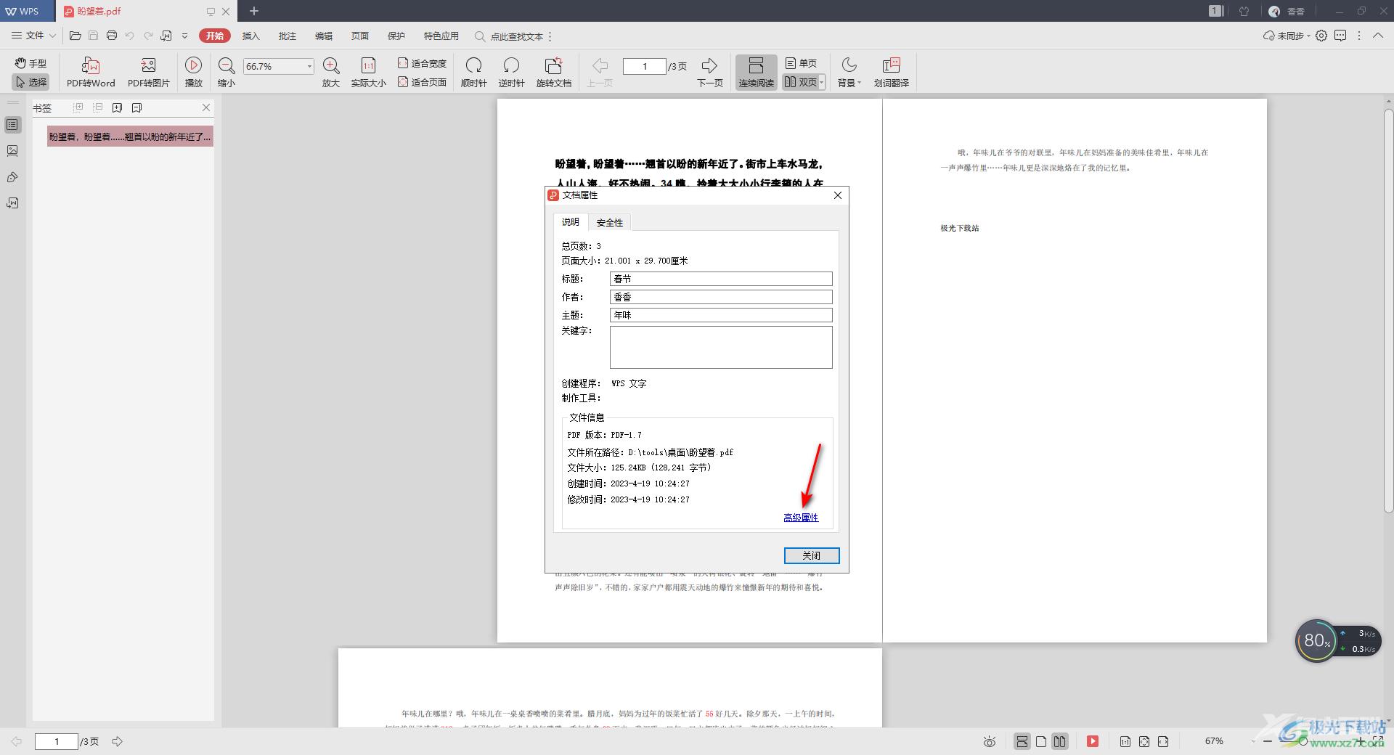Open the sync status (未同步) dropdown
Viewport: 1394px width, 755px height.
1287,36
